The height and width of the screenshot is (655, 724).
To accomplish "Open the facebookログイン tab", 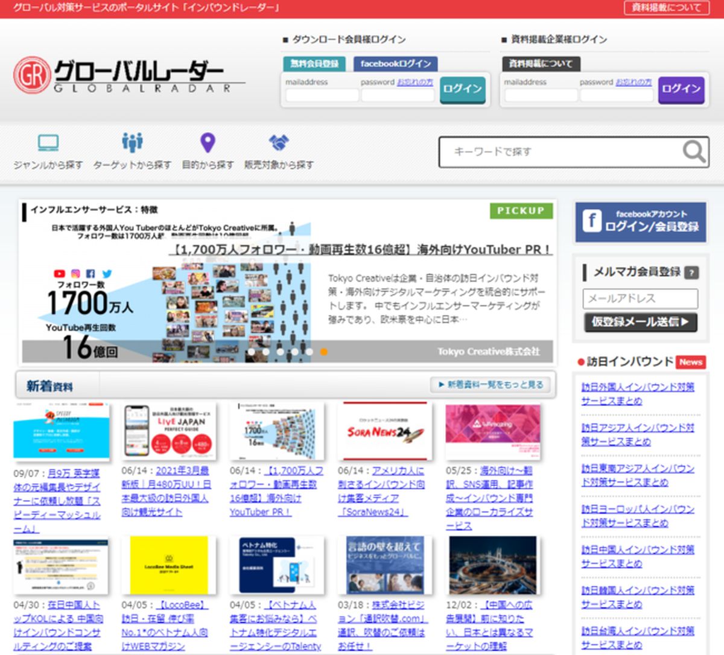I will tap(395, 63).
